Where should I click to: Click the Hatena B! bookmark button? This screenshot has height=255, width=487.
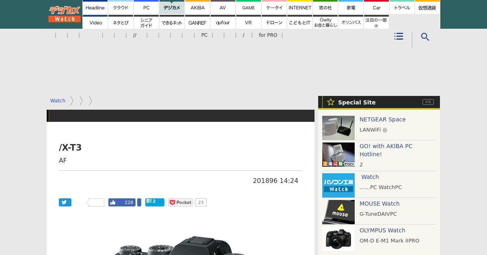tap(155, 202)
